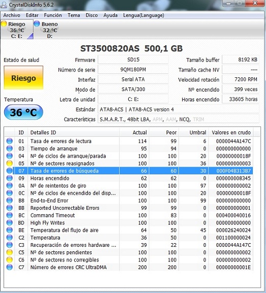The image size is (266, 293).
Task: Click the blue status icon next to Command Timeout
Action: click(x=9, y=215)
